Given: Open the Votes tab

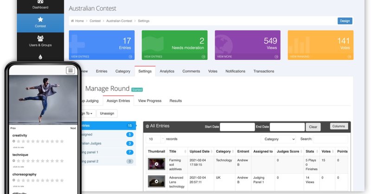Looking at the screenshot, I should tap(212, 71).
